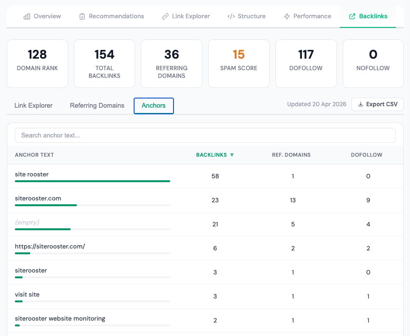Image resolution: width=410 pixels, height=336 pixels.
Task: Open the top Link Explorer tab
Action: pos(186,16)
